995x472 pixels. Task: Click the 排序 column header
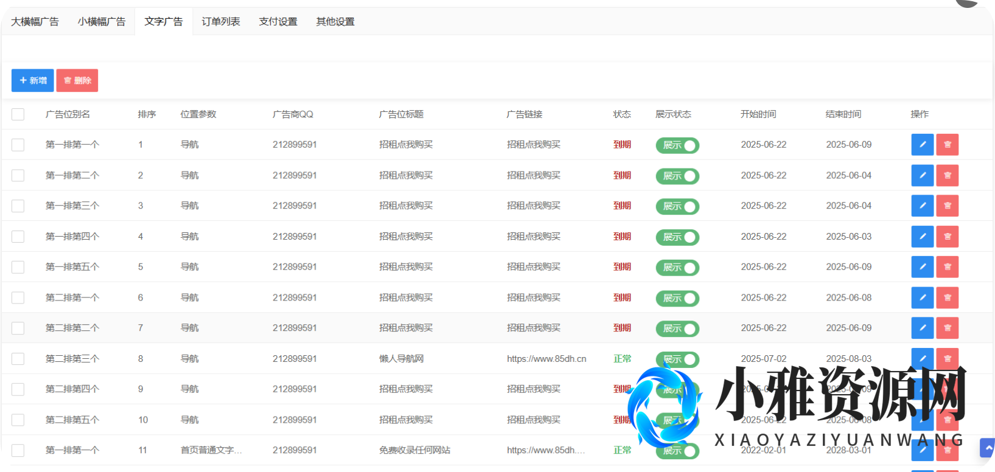click(x=147, y=114)
